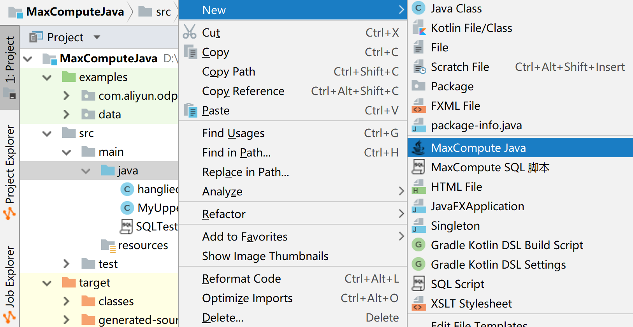Viewport: 633px width, 327px height.
Task: Expand the generated-sour folder
Action: click(66, 320)
